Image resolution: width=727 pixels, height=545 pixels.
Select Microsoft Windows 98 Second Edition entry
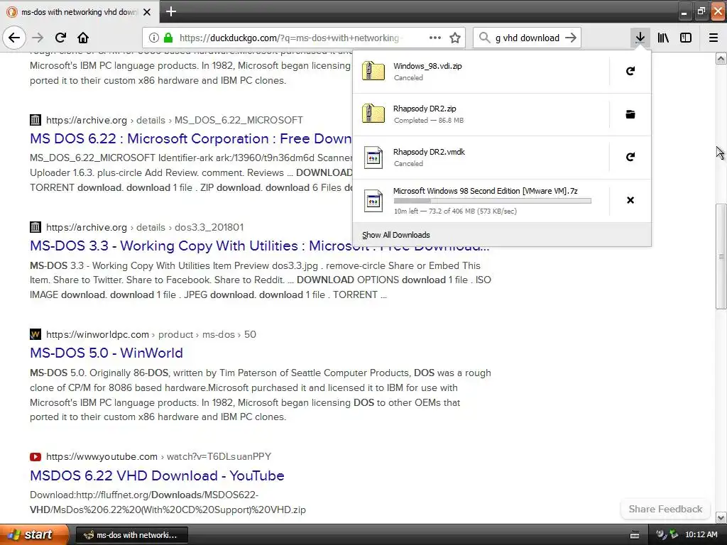click(x=481, y=200)
